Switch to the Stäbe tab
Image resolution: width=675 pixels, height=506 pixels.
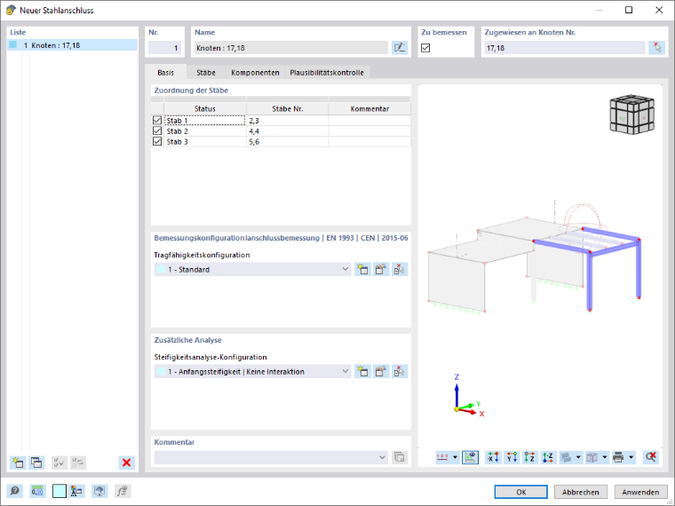pyautogui.click(x=206, y=72)
